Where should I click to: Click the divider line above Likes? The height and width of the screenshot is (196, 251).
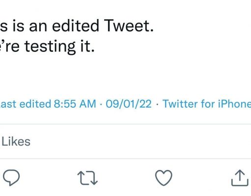tap(125, 124)
